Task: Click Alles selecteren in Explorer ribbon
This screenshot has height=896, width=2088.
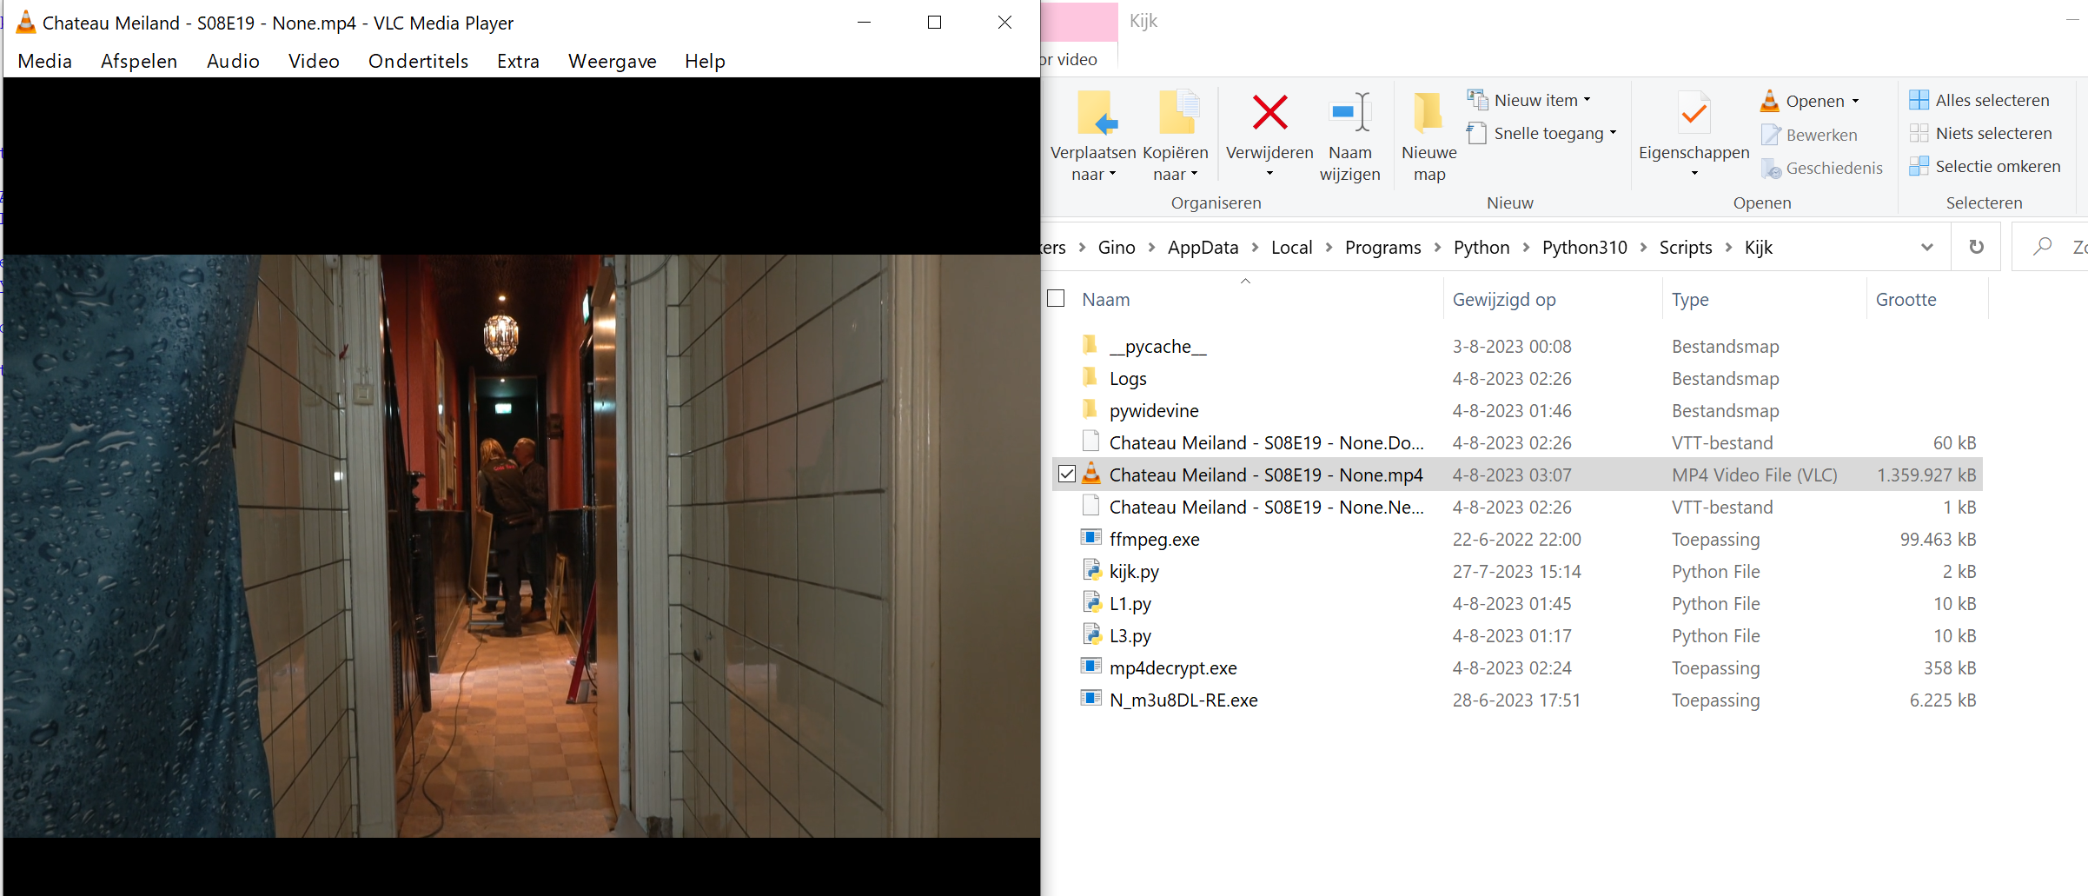Action: tap(1980, 100)
